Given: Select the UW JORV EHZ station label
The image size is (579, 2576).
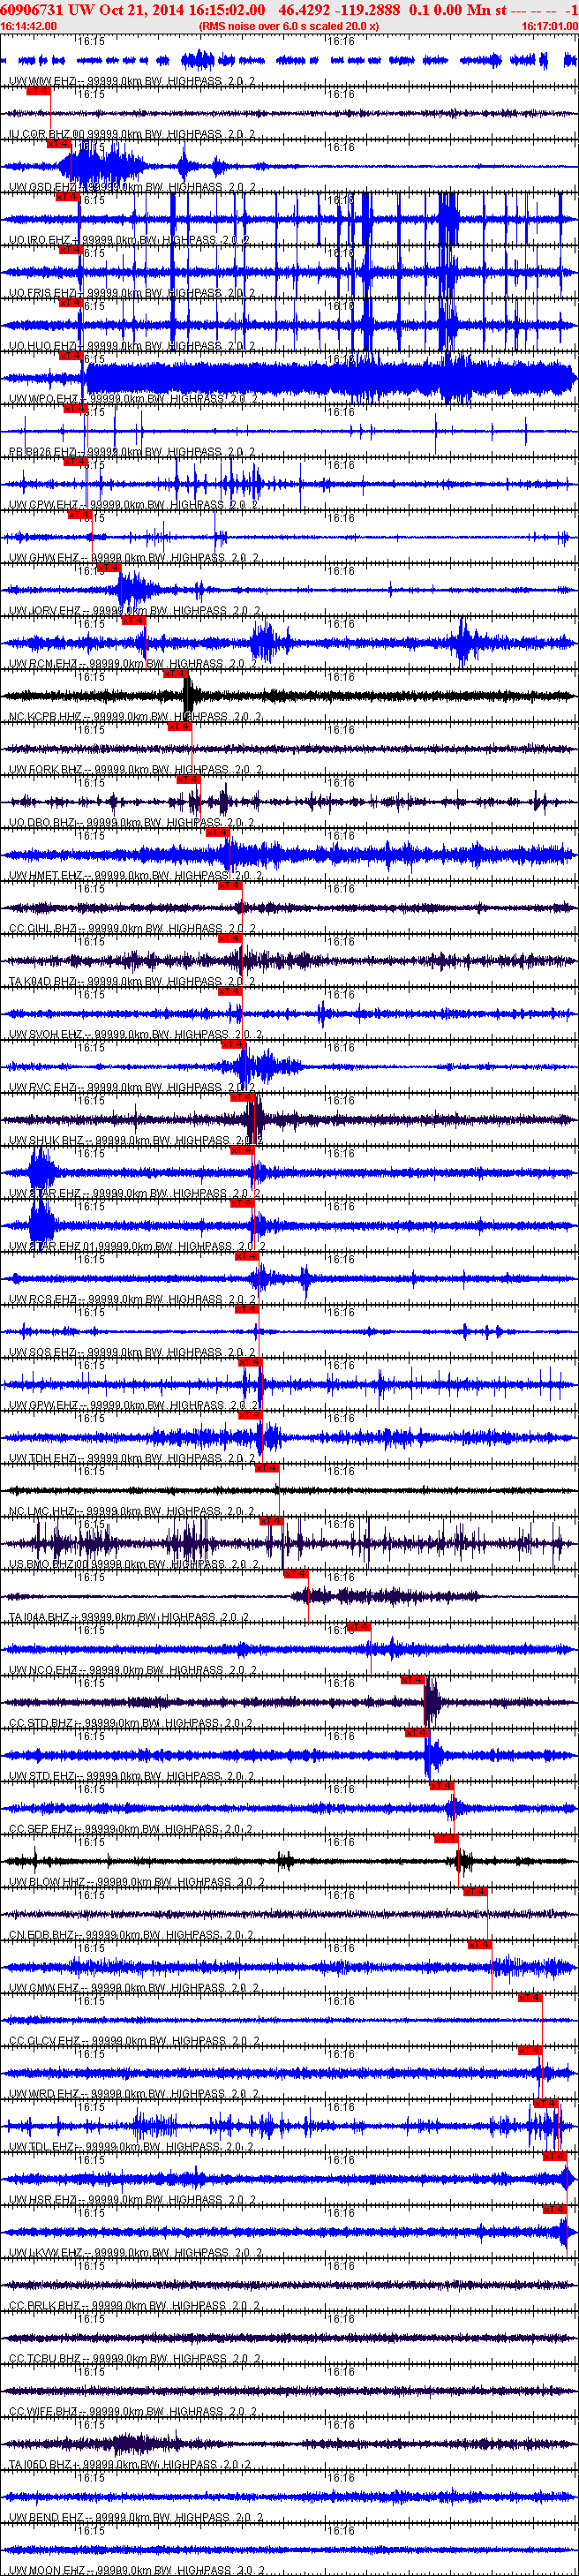Looking at the screenshot, I should coord(135,611).
